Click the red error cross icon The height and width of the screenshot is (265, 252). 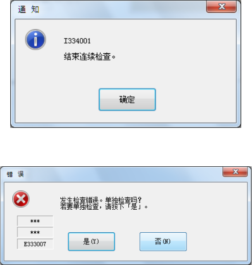21,199
